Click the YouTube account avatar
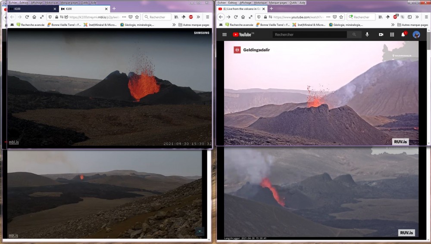This screenshot has height=244, width=431. point(416,34)
